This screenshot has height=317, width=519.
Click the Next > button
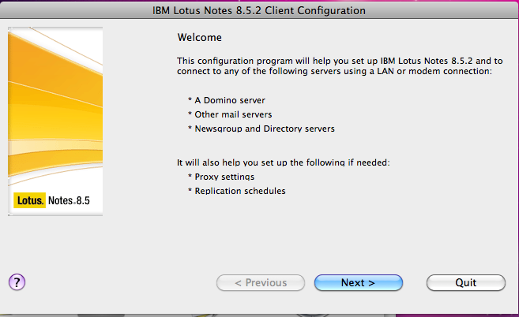click(x=359, y=283)
